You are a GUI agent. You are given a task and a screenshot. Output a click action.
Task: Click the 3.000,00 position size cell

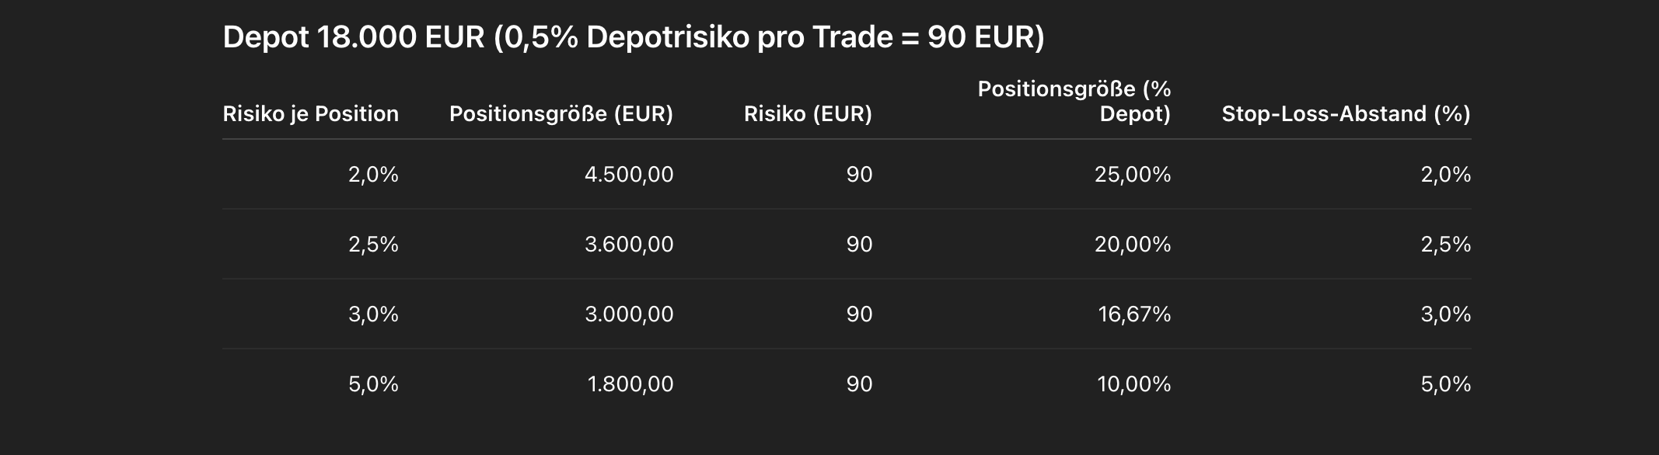pos(628,314)
